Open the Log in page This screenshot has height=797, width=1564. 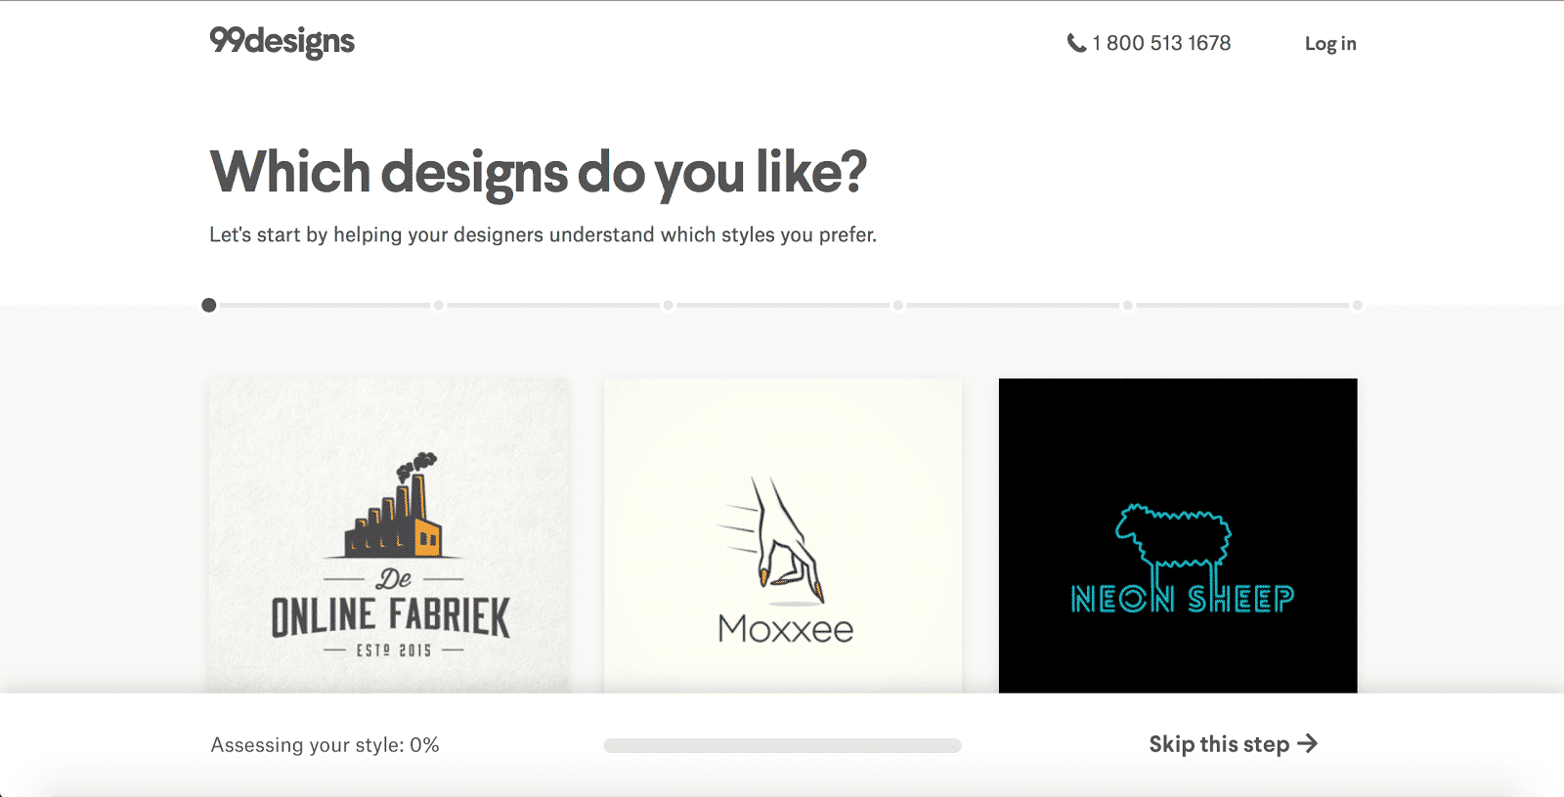[x=1330, y=44]
